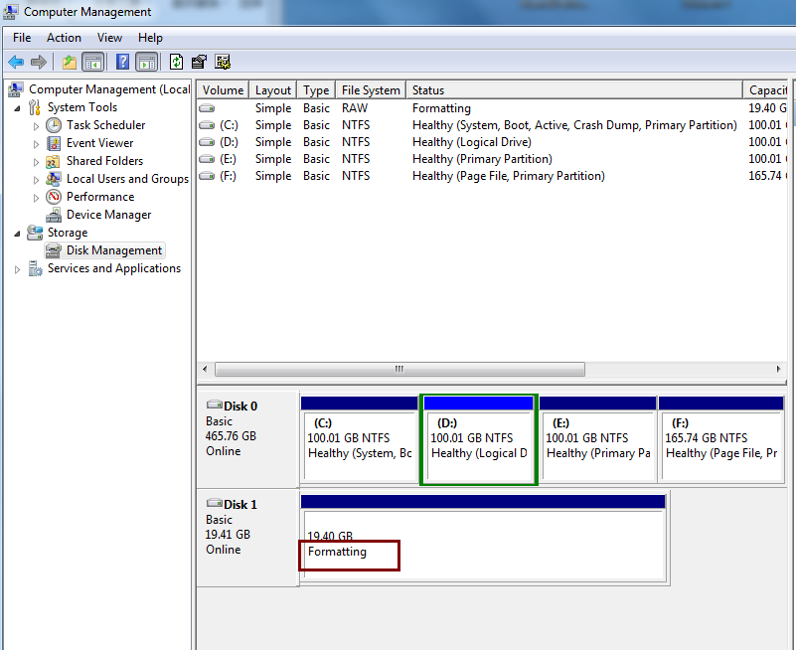796x650 pixels.
Task: Select the RAW Formatting volume row
Action: pyautogui.click(x=441, y=108)
